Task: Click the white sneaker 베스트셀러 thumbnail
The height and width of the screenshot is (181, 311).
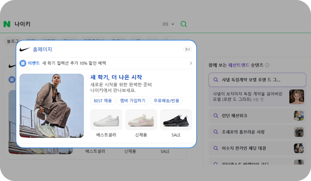Action: [106, 120]
